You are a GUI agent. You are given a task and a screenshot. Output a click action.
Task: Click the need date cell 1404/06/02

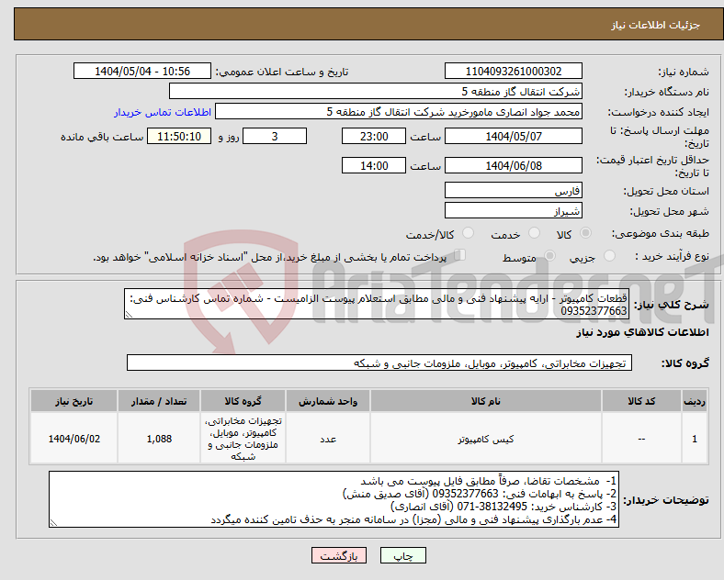(x=74, y=439)
